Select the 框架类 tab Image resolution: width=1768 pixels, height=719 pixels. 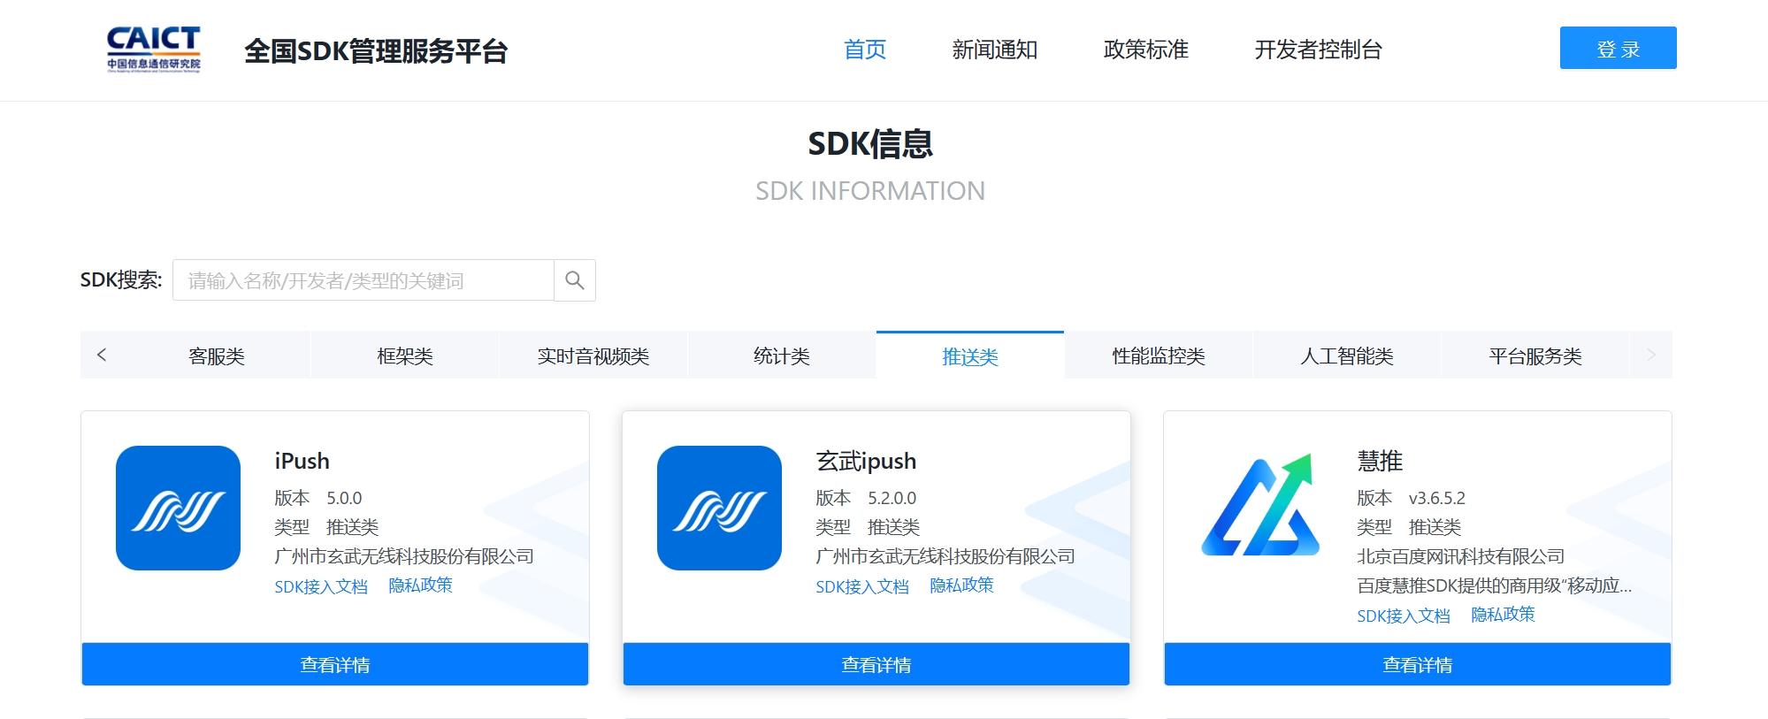coord(405,356)
